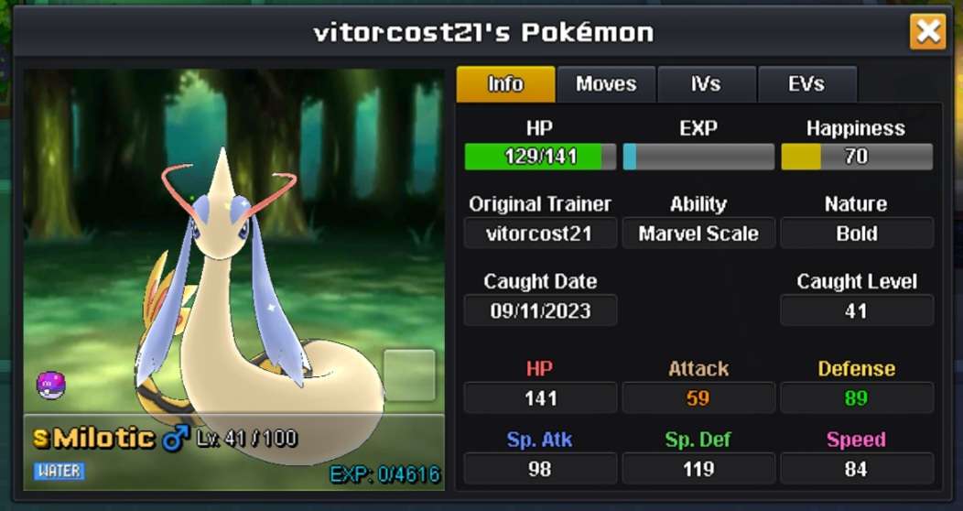
Task: Click the blue male gender symbol
Action: (176, 439)
